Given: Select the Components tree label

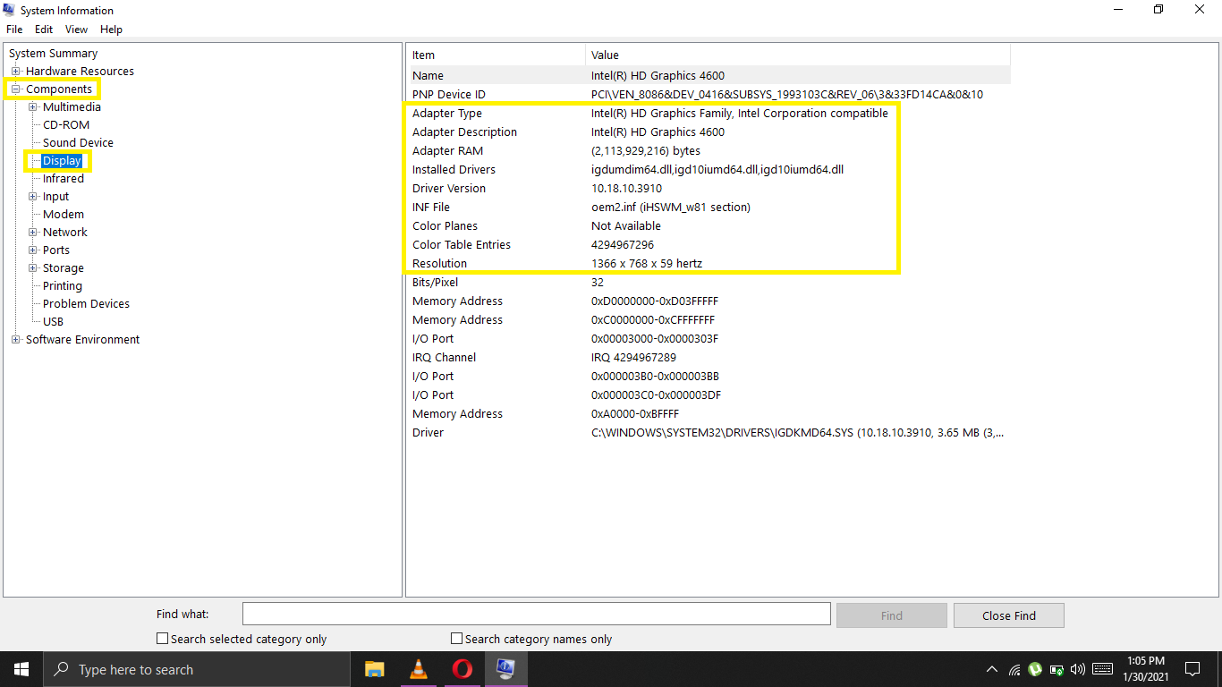Looking at the screenshot, I should [x=59, y=89].
